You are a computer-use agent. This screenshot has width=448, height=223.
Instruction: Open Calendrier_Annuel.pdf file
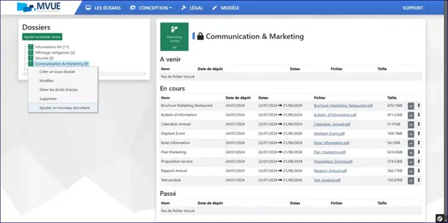(x=332, y=125)
